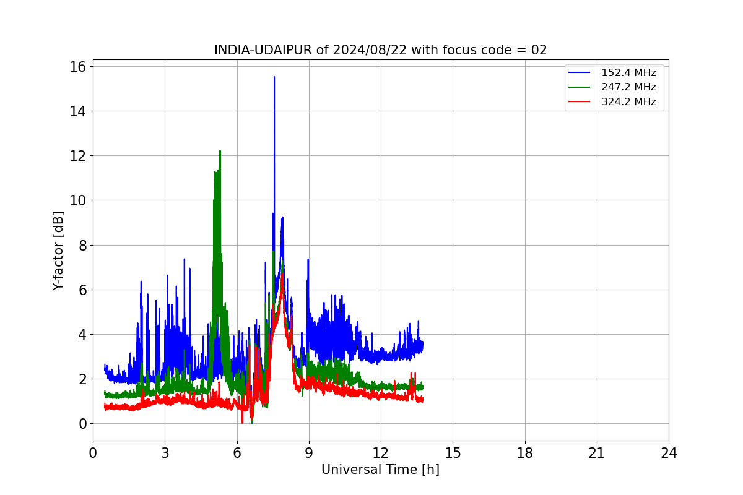Image resolution: width=743 pixels, height=495 pixels.
Task: Click the y-axis tick label 16
Action: [79, 67]
